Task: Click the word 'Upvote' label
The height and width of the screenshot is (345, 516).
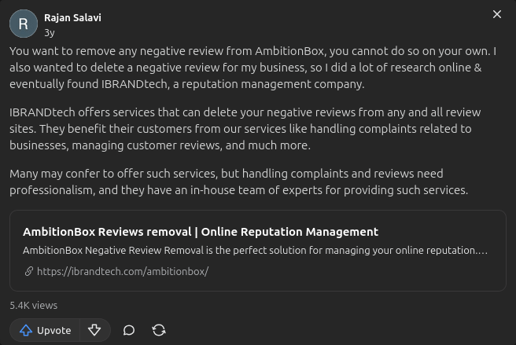Action: (x=53, y=330)
